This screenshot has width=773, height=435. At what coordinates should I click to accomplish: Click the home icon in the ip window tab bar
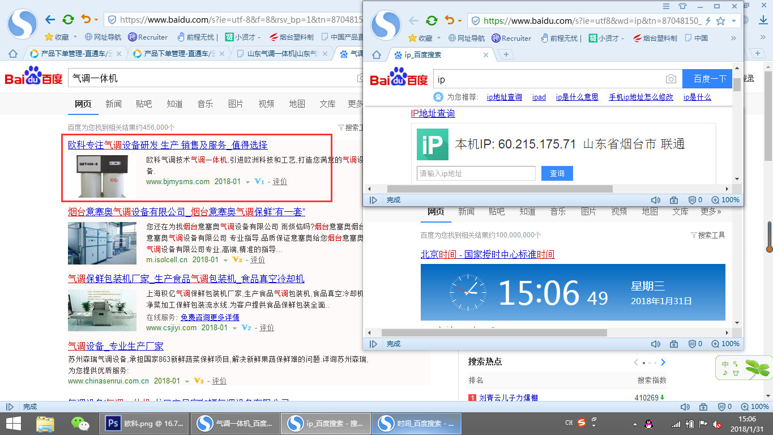coord(376,55)
